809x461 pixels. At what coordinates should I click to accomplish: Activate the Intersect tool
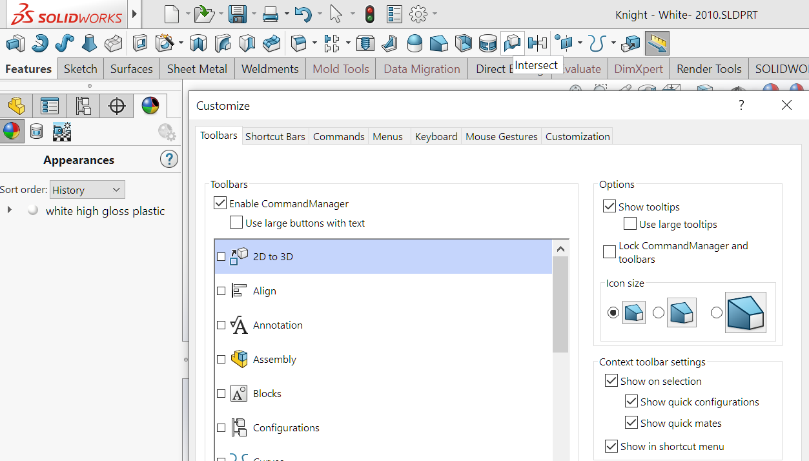click(511, 43)
